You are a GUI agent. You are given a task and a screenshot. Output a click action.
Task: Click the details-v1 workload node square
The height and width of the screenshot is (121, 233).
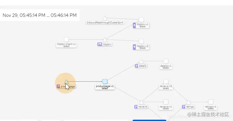pyautogui.click(x=166, y=61)
